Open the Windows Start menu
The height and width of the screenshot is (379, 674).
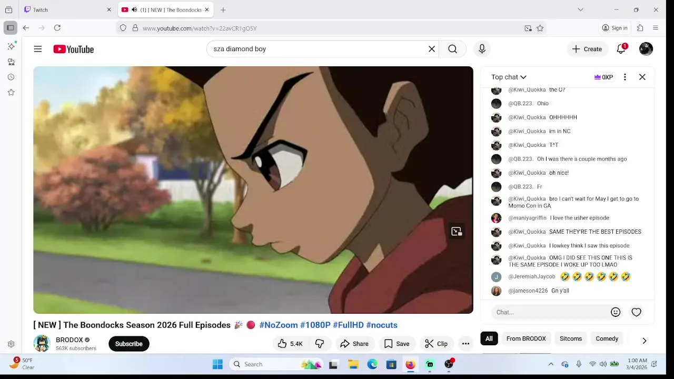pyautogui.click(x=217, y=364)
